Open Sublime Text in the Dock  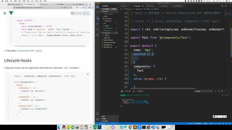point(135,127)
